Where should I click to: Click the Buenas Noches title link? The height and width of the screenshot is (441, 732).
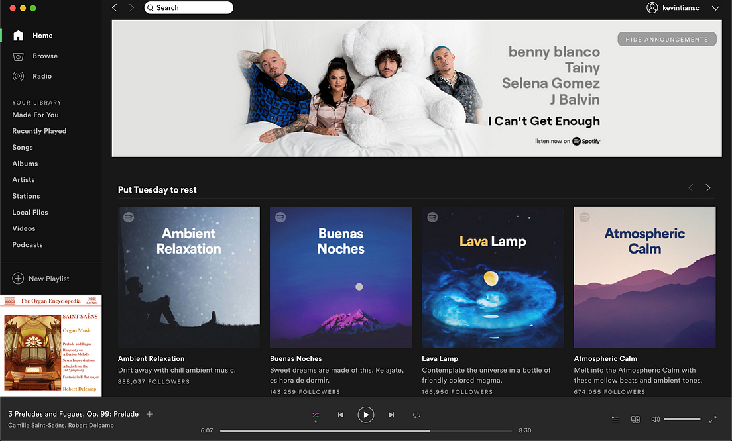tap(296, 358)
